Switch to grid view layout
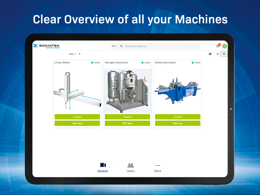260x195 pixels. [224, 54]
